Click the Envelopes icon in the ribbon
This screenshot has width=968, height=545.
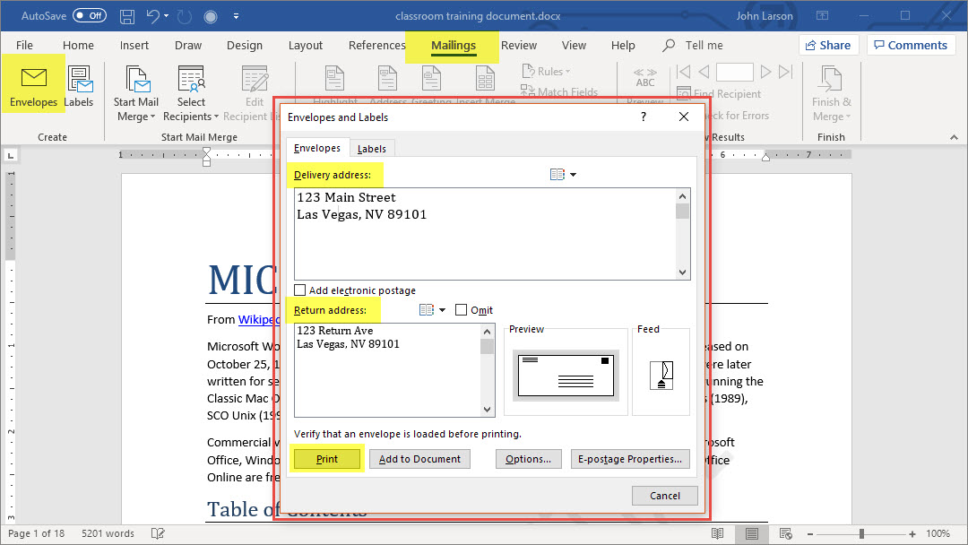coord(33,86)
